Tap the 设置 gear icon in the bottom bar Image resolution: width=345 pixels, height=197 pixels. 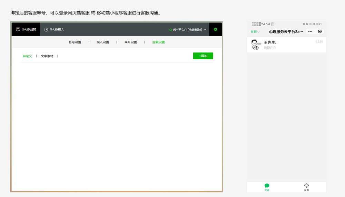tap(306, 187)
